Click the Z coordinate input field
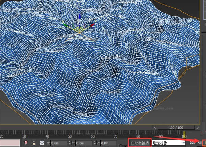Image resolution: width=206 pixels, height=147 pixels. pyautogui.click(x=108, y=143)
